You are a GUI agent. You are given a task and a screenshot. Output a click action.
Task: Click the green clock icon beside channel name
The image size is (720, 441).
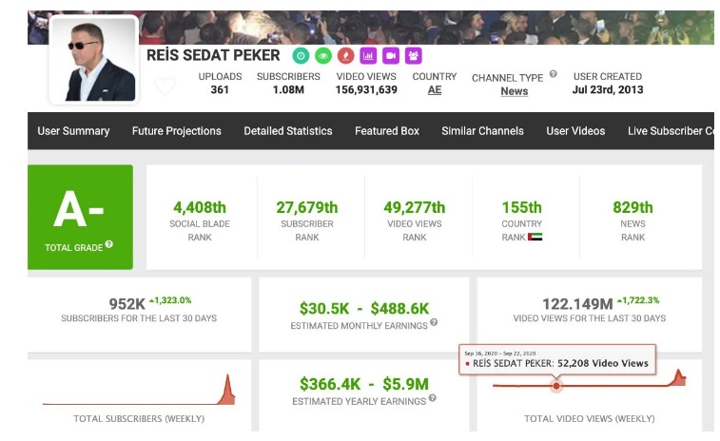301,56
